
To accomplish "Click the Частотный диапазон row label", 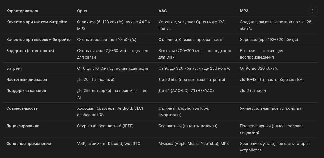I will click(27, 80).
